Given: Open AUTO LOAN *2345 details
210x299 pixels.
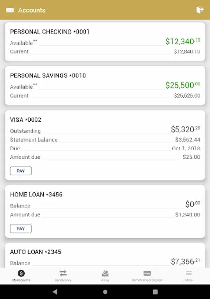Looking at the screenshot, I should pyautogui.click(x=105, y=256).
